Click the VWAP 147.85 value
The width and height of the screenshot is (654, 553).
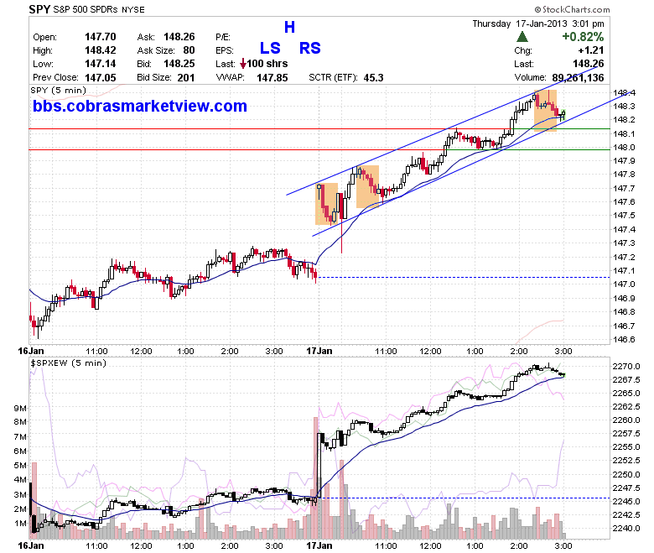click(x=272, y=78)
